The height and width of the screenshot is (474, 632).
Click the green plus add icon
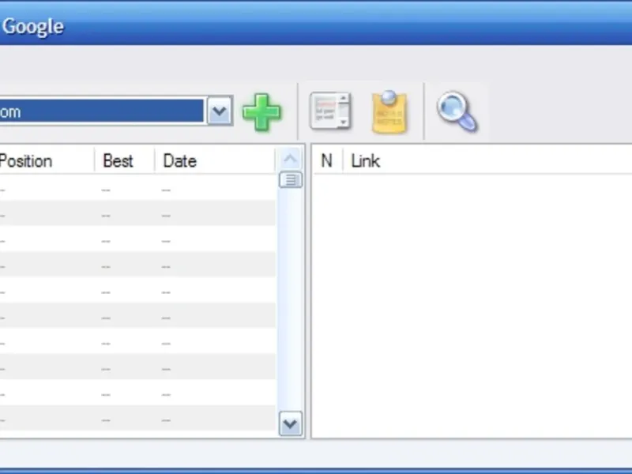click(261, 111)
